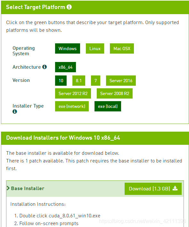This screenshot has width=189, height=227.
Task: Click the Architecture info icon
Action: tap(45, 67)
